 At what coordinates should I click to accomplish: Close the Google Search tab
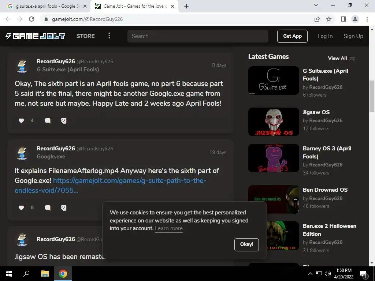click(85, 6)
